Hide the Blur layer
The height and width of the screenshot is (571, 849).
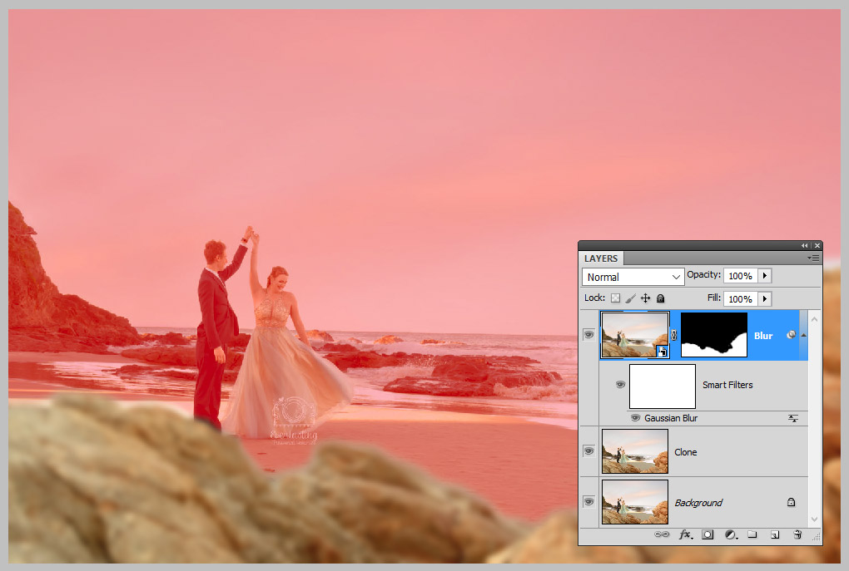click(x=588, y=335)
